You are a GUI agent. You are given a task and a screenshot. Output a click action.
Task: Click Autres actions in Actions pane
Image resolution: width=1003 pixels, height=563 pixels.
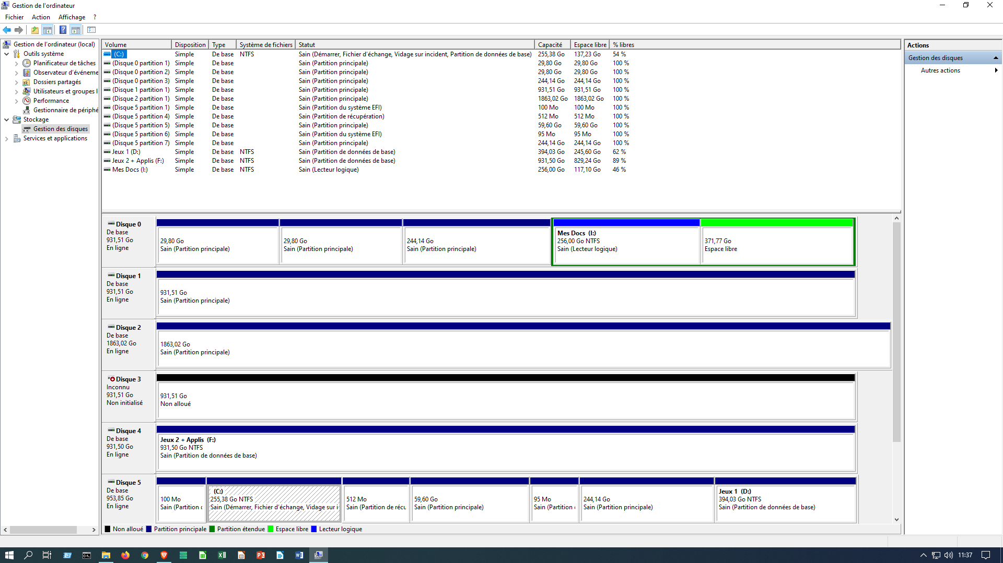(940, 70)
